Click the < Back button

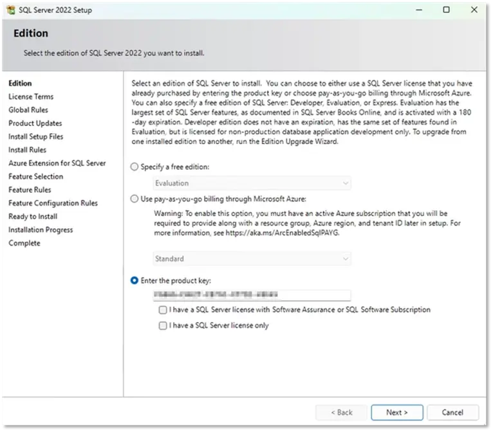342,412
